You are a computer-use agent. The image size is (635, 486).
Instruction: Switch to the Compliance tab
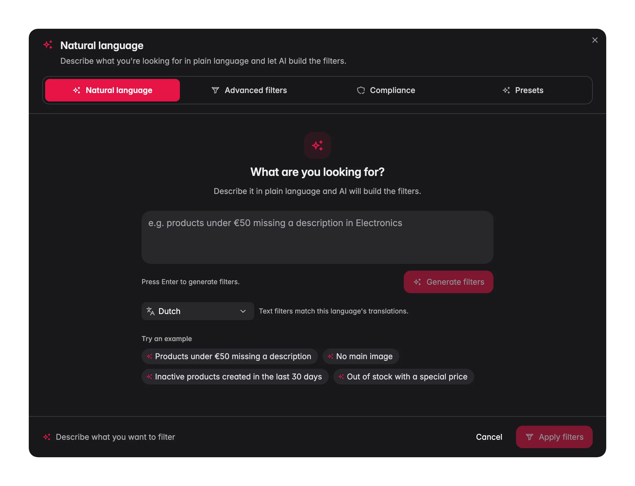[386, 90]
